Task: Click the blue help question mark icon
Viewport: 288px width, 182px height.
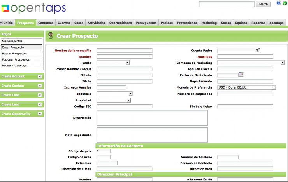Action: pyautogui.click(x=278, y=3)
